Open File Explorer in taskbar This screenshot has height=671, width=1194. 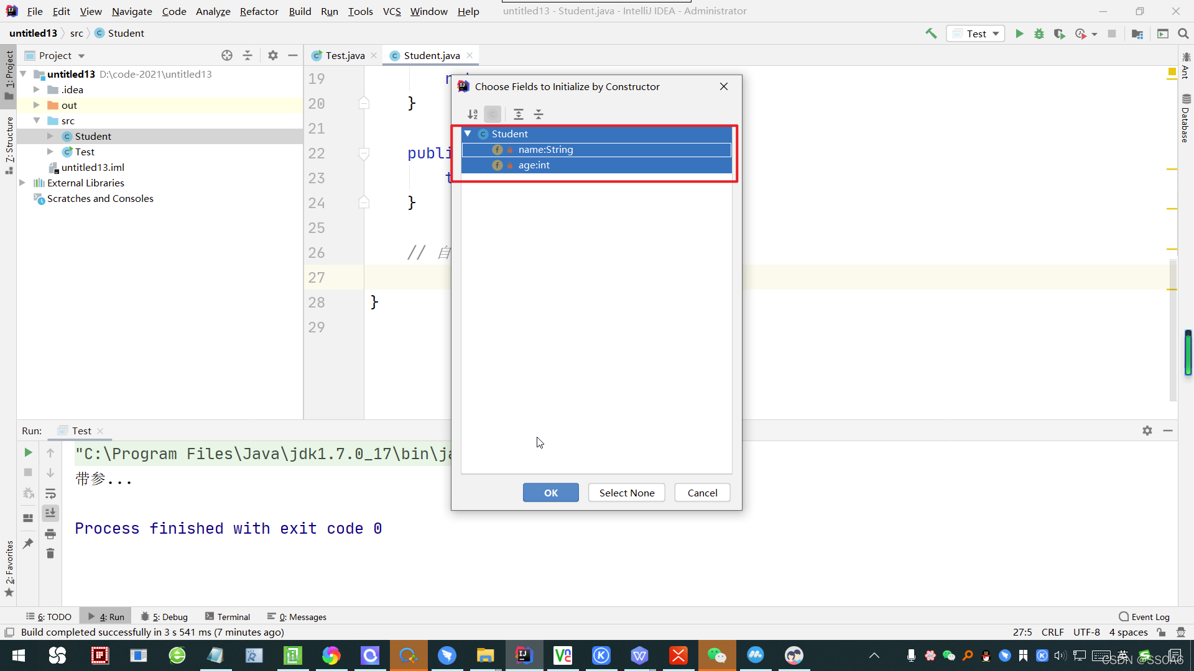pos(485,655)
